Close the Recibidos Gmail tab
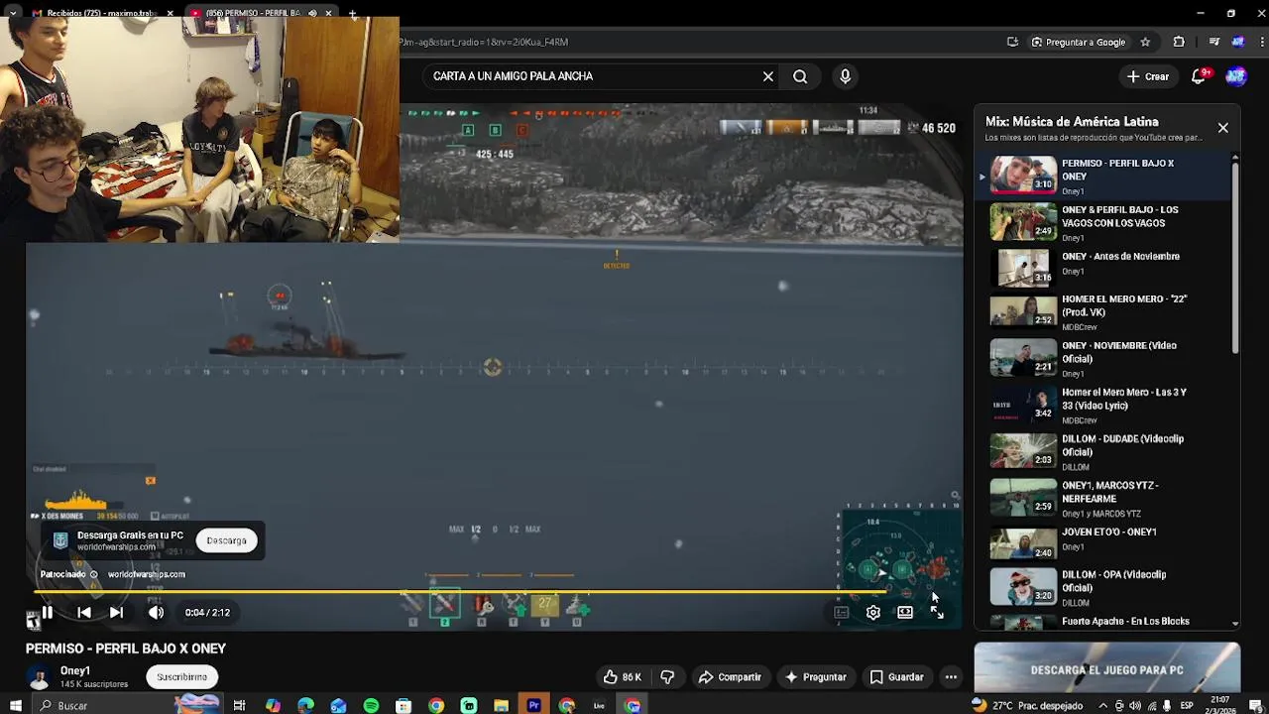Screen dimensions: 1269x714 tap(170, 13)
